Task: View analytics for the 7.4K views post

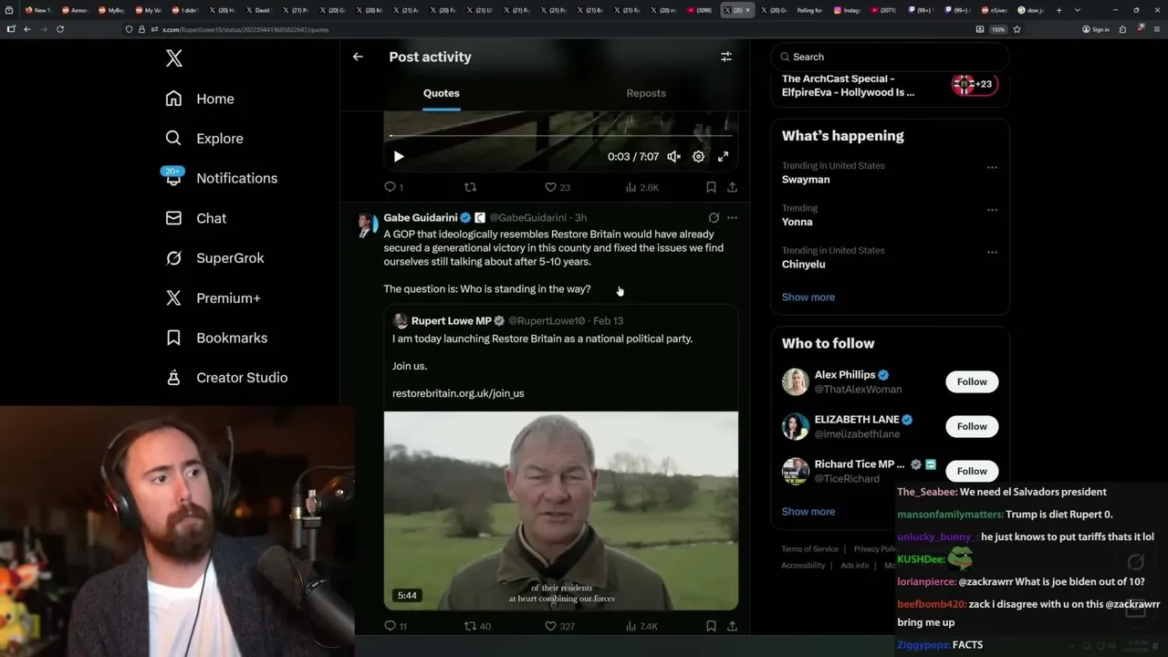Action: point(641,626)
